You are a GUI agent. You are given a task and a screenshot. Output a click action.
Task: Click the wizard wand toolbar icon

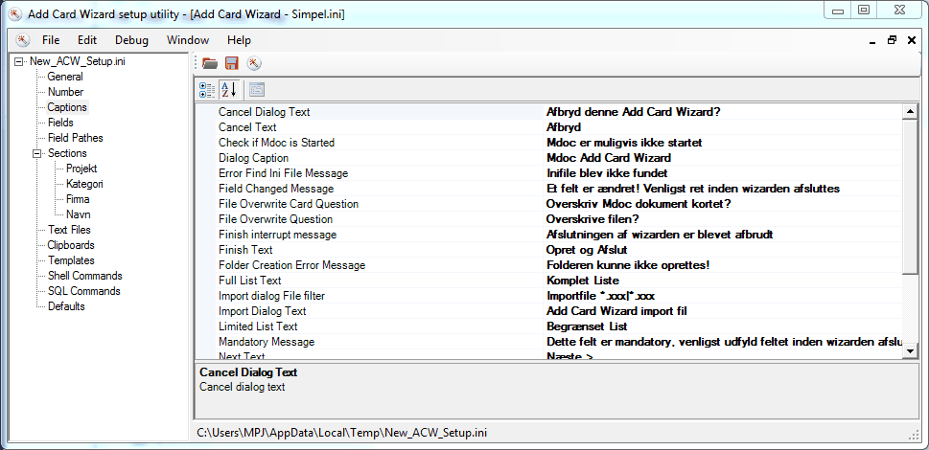point(254,63)
